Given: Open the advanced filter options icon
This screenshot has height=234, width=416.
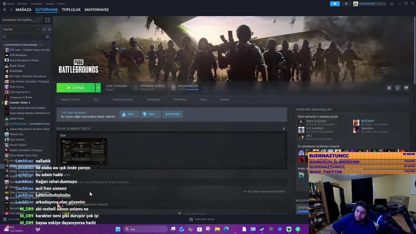Looking at the screenshot, I should [x=47, y=37].
